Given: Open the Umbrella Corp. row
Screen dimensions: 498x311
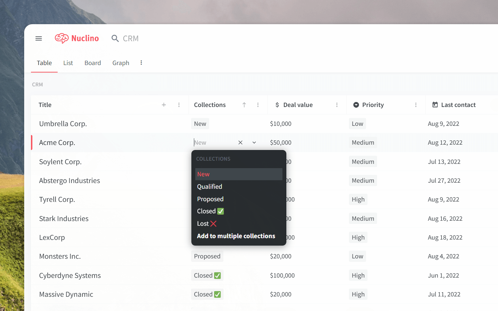Looking at the screenshot, I should [63, 124].
